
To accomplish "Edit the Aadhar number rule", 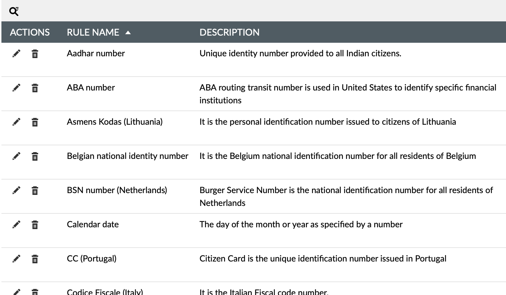I will [16, 54].
